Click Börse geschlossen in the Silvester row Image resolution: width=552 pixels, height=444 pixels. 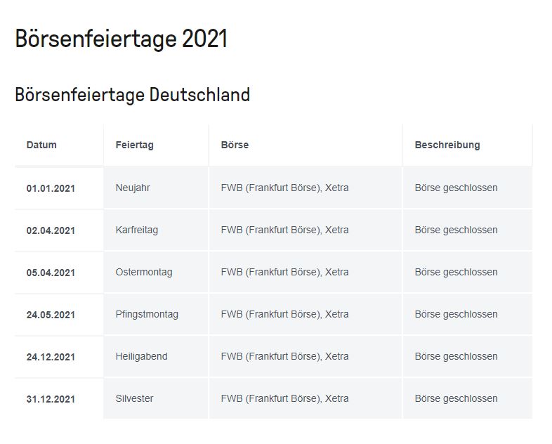(456, 398)
